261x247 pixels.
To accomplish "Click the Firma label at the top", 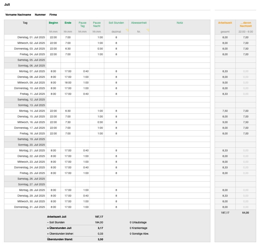I will [x=53, y=15].
